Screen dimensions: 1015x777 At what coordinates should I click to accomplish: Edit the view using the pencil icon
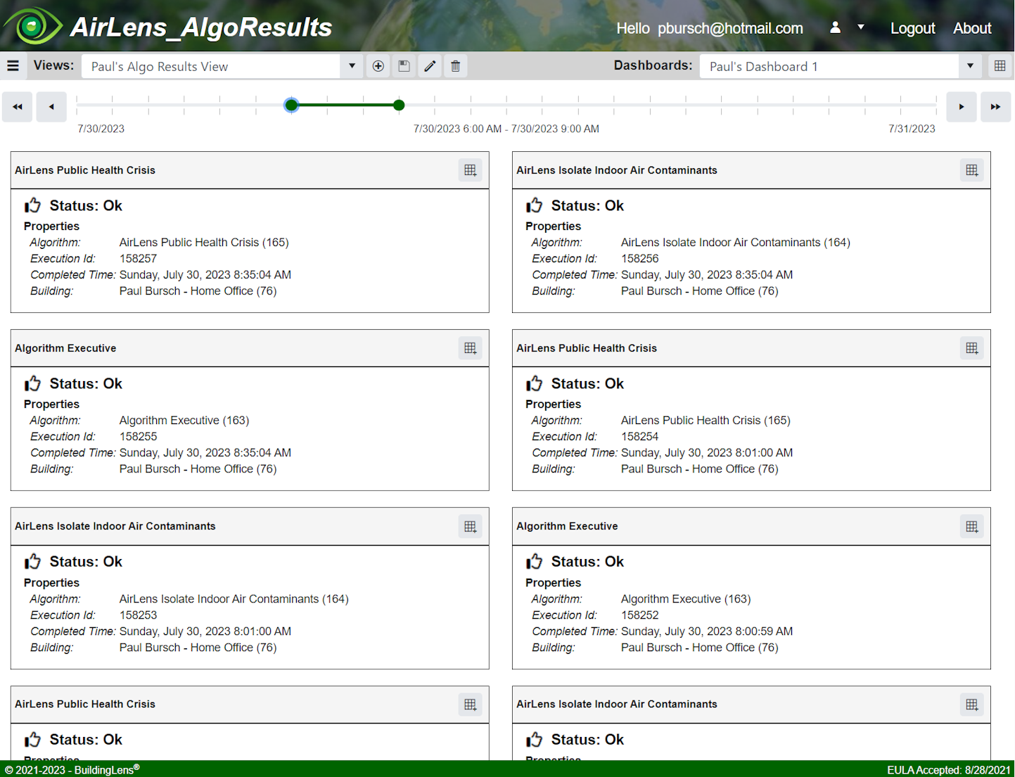(x=430, y=66)
